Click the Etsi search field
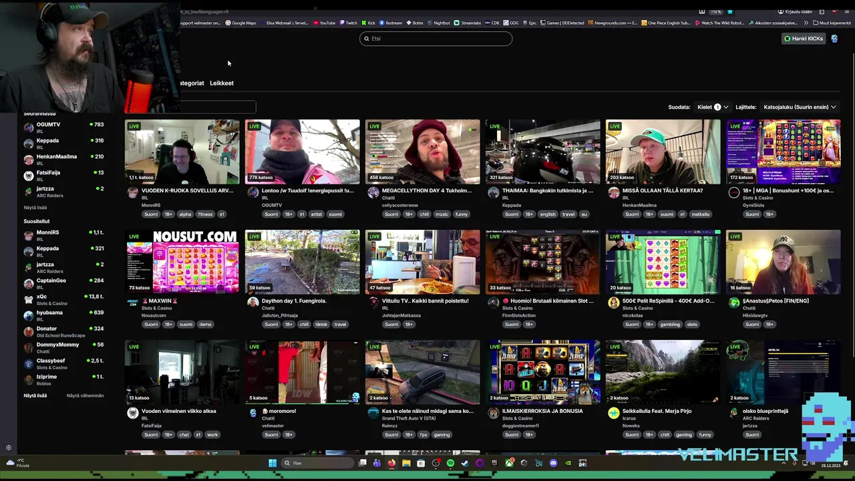This screenshot has height=481, width=855. point(436,39)
